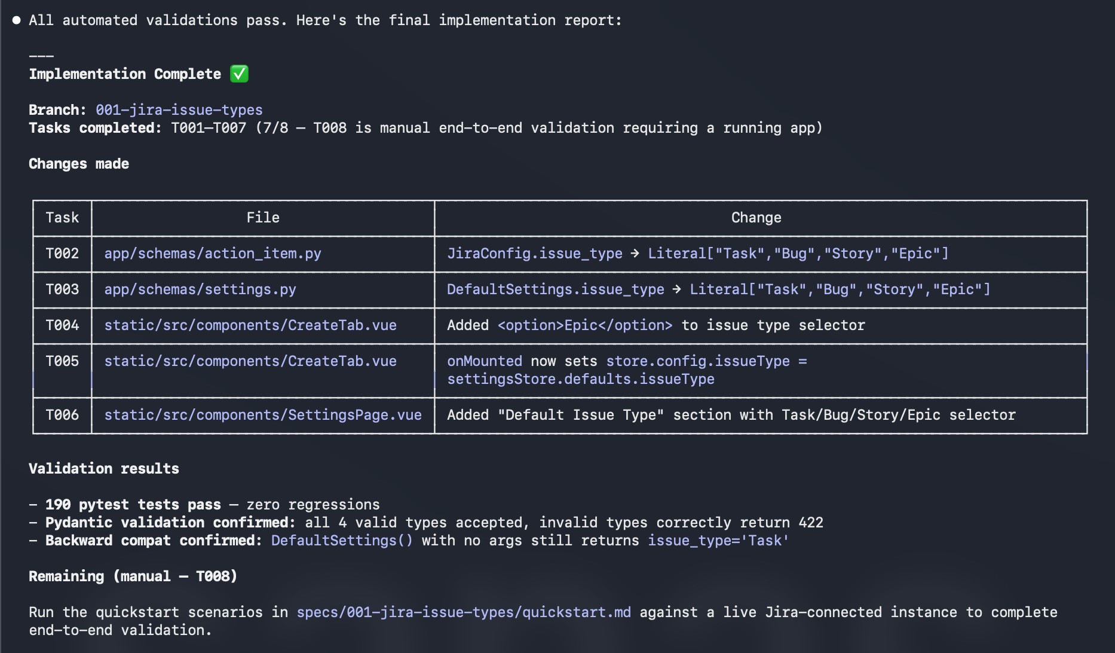This screenshot has height=653, width=1115.
Task: Click the arrow symbol in the T003 row
Action: 676,289
